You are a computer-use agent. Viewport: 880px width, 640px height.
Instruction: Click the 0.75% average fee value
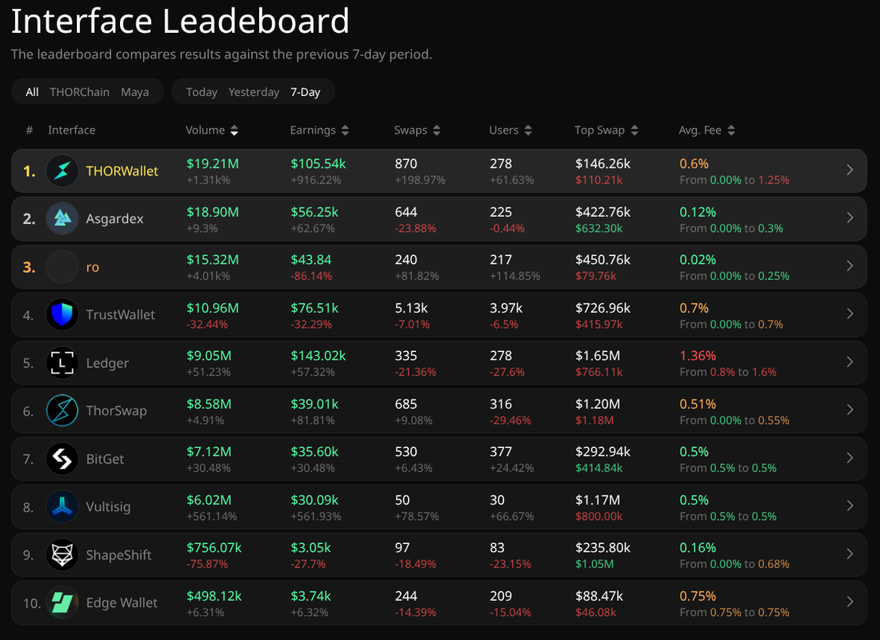(x=698, y=596)
